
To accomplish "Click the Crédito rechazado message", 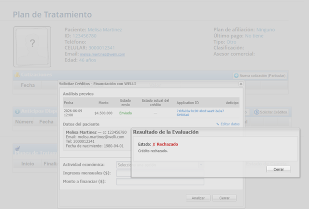I will 153,151.
